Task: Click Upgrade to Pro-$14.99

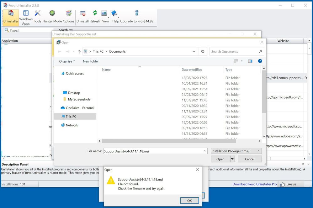Action: click(137, 17)
